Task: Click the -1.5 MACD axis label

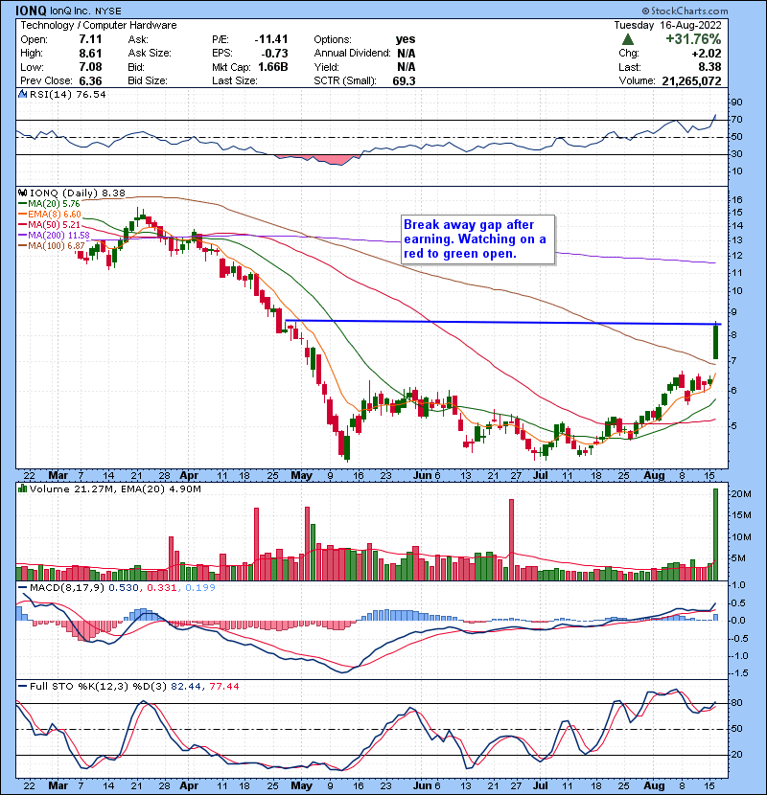Action: (x=740, y=673)
